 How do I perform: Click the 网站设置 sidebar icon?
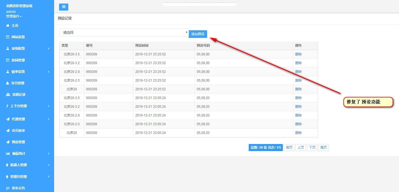(x=8, y=37)
